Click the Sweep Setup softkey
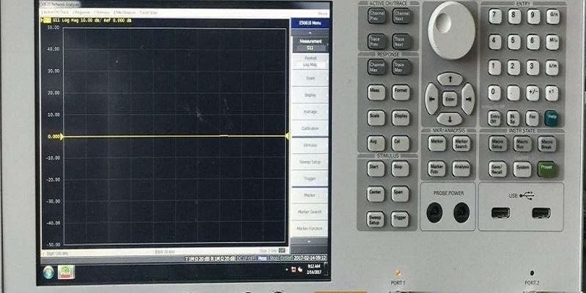 [310, 161]
